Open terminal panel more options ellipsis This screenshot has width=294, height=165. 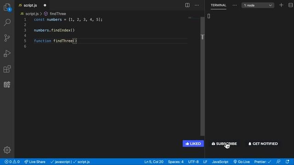pyautogui.click(x=235, y=5)
